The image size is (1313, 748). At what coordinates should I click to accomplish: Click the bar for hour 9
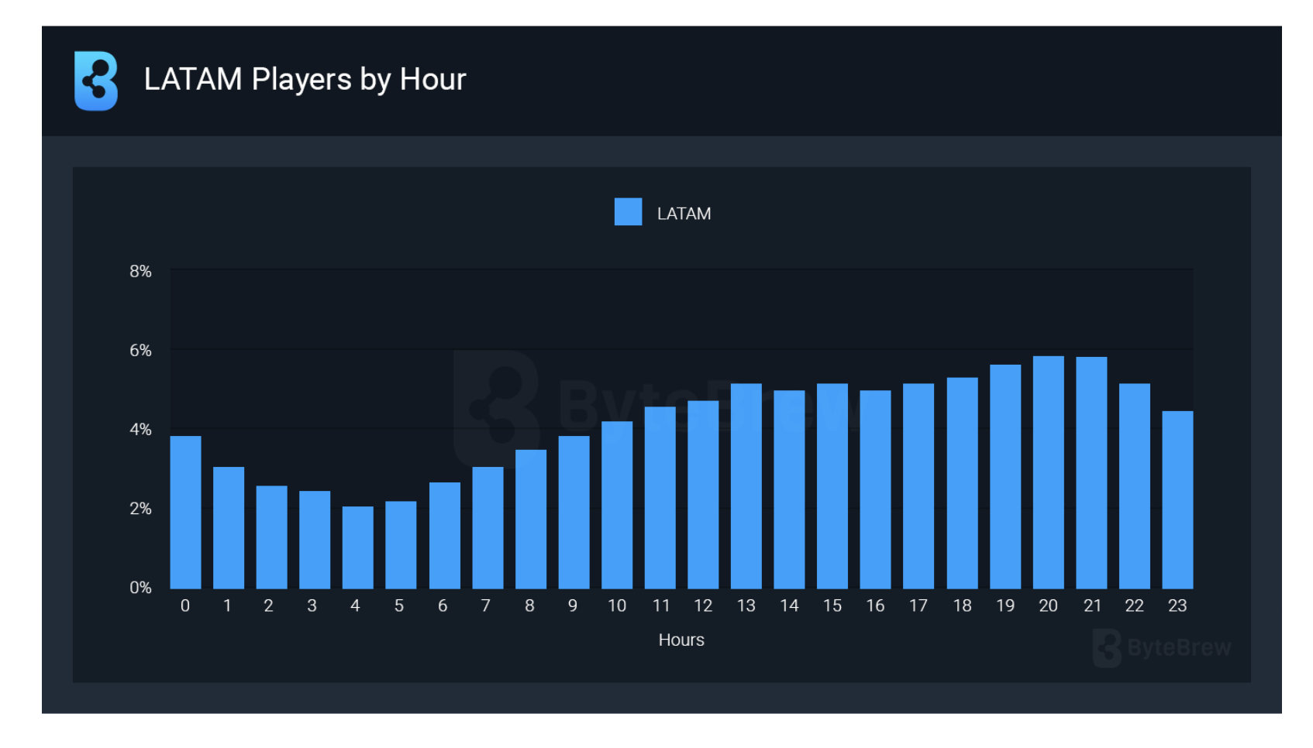point(574,513)
